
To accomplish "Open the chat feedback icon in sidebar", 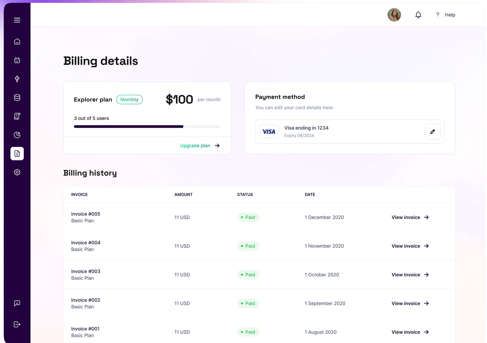I will (x=17, y=303).
